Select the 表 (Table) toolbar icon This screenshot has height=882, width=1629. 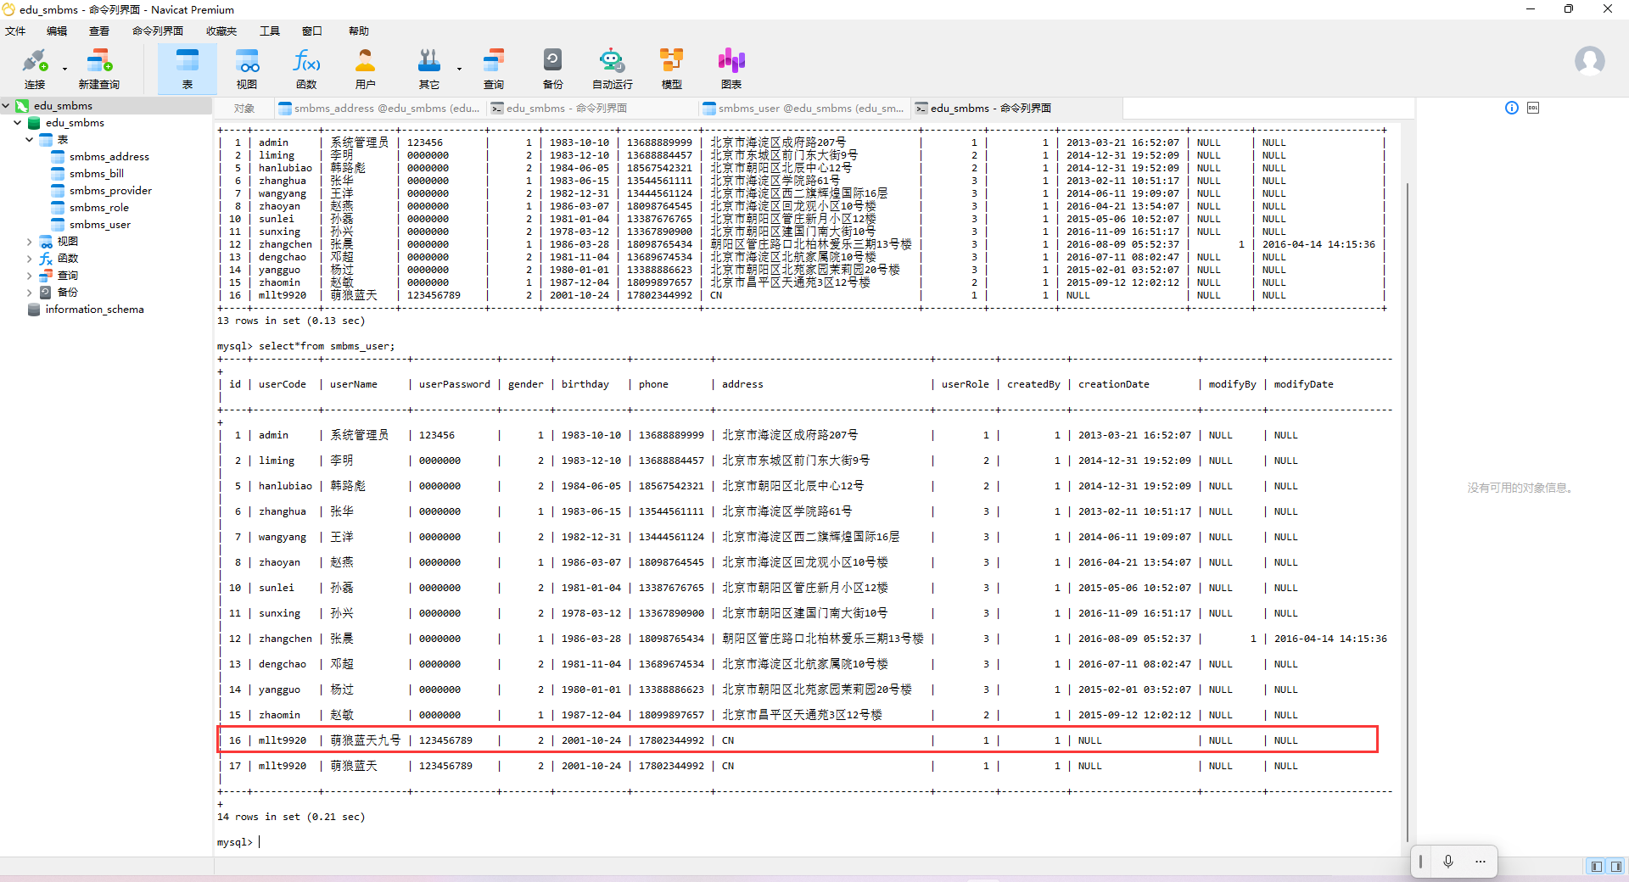188,69
